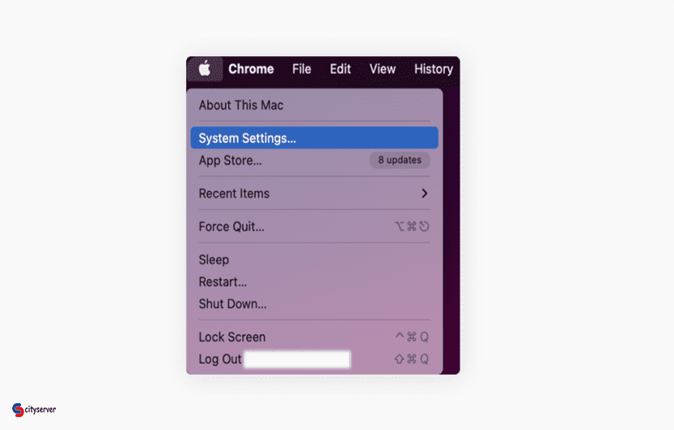
Task: Open the History menu
Action: (x=434, y=69)
